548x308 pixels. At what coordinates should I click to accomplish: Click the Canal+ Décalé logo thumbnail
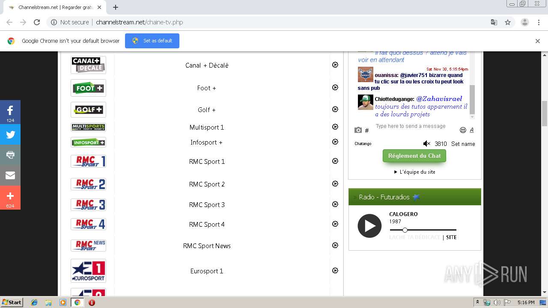click(88, 65)
